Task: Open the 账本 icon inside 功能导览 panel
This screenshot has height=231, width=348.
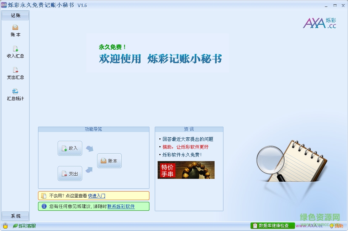Action: click(x=109, y=160)
